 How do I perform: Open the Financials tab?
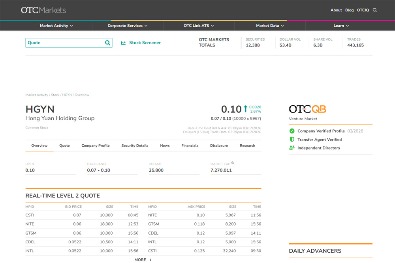coord(190,145)
